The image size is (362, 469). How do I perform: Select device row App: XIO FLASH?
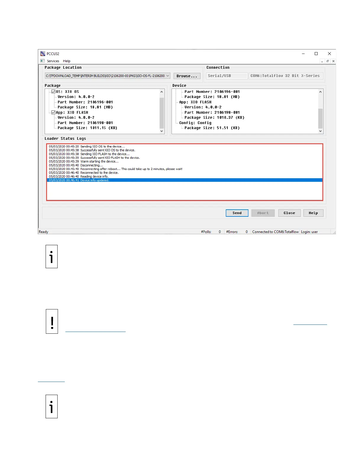pos(195,102)
